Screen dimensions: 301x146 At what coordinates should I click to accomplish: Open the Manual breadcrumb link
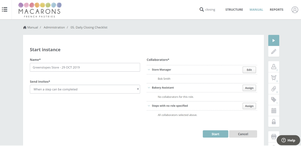(32, 27)
